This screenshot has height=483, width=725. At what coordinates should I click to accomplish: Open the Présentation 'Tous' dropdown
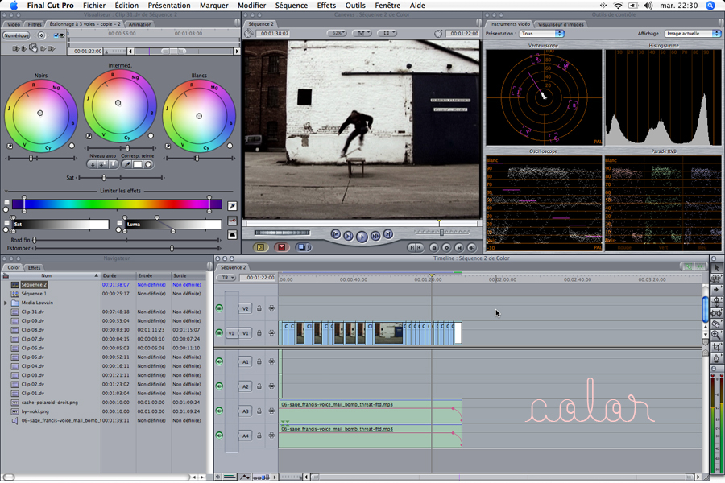click(541, 34)
